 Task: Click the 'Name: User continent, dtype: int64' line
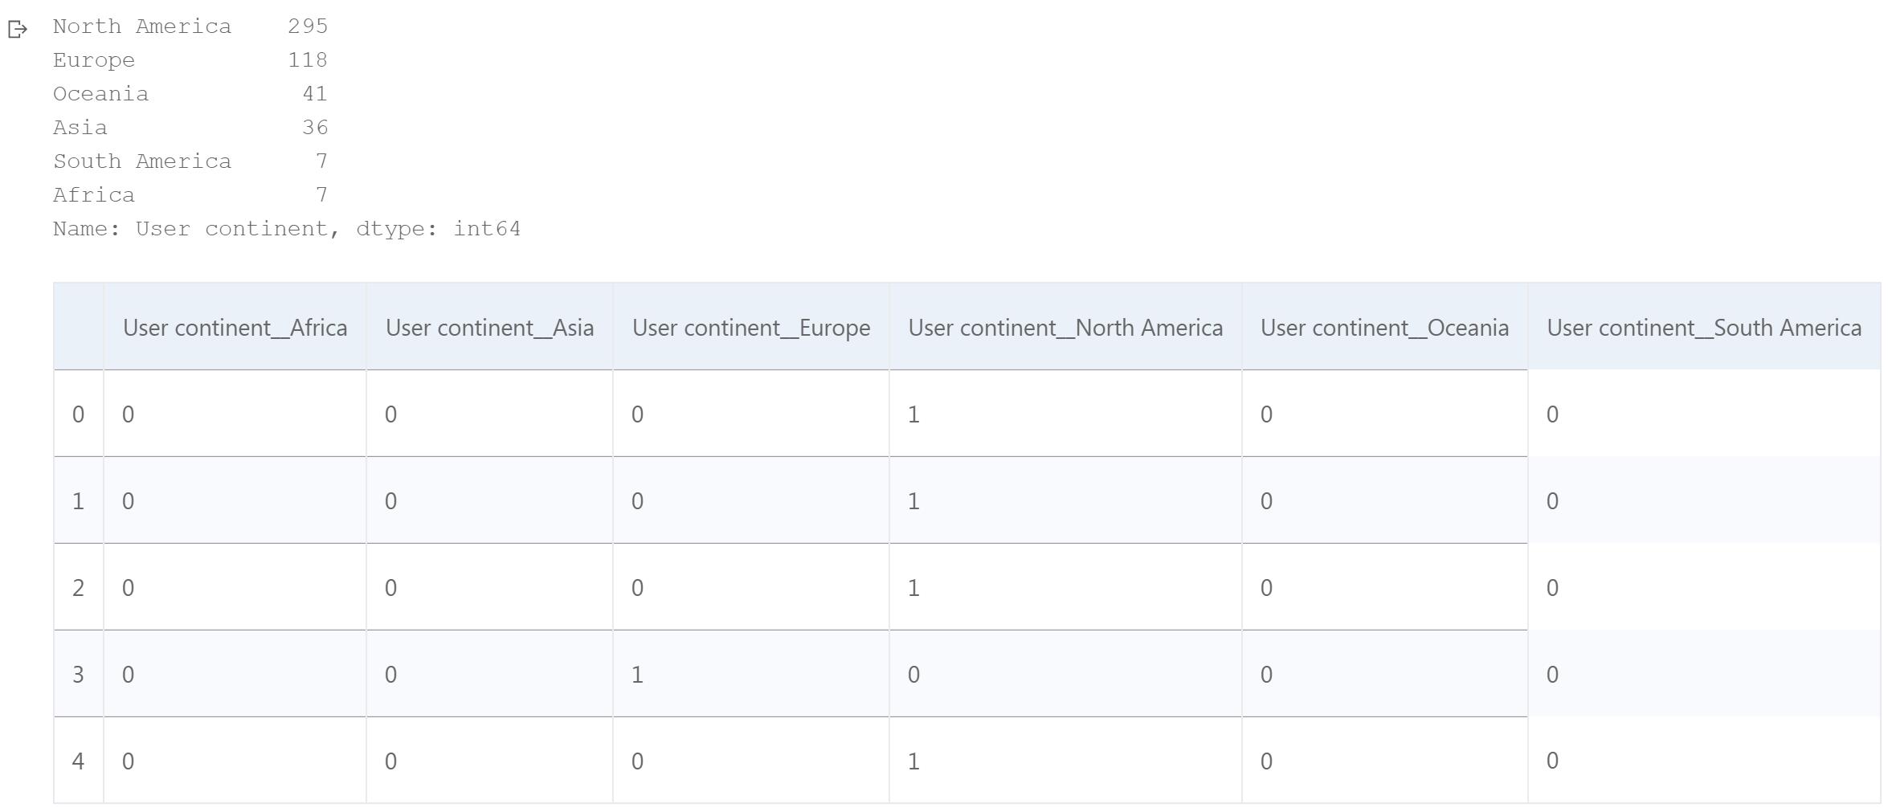287,229
